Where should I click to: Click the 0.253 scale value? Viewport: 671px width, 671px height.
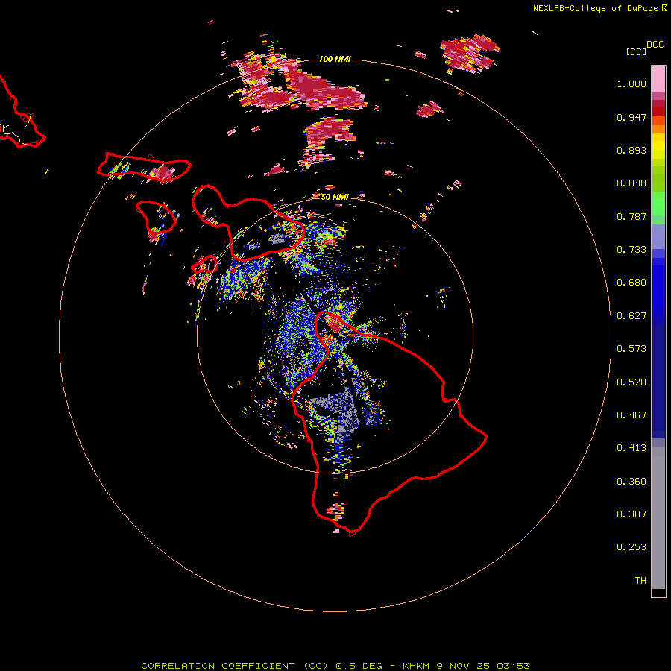(631, 547)
